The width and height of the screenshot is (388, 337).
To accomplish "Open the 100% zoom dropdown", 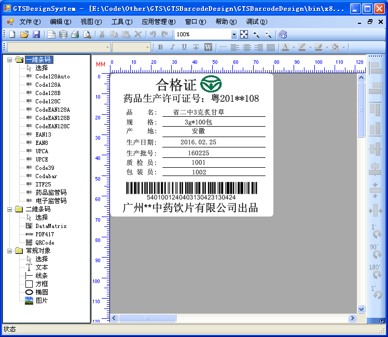I will point(234,34).
